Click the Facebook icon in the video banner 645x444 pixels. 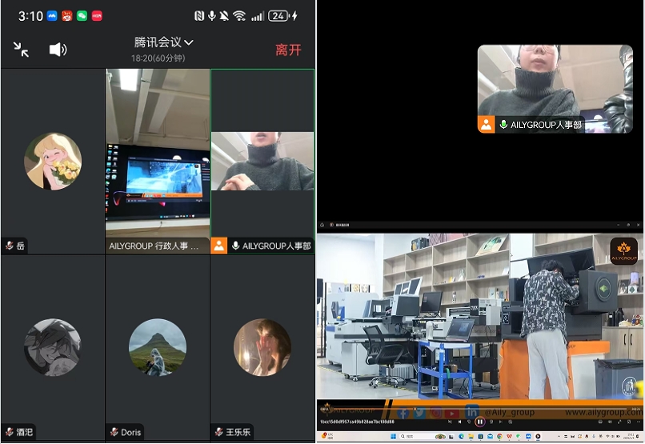click(403, 413)
